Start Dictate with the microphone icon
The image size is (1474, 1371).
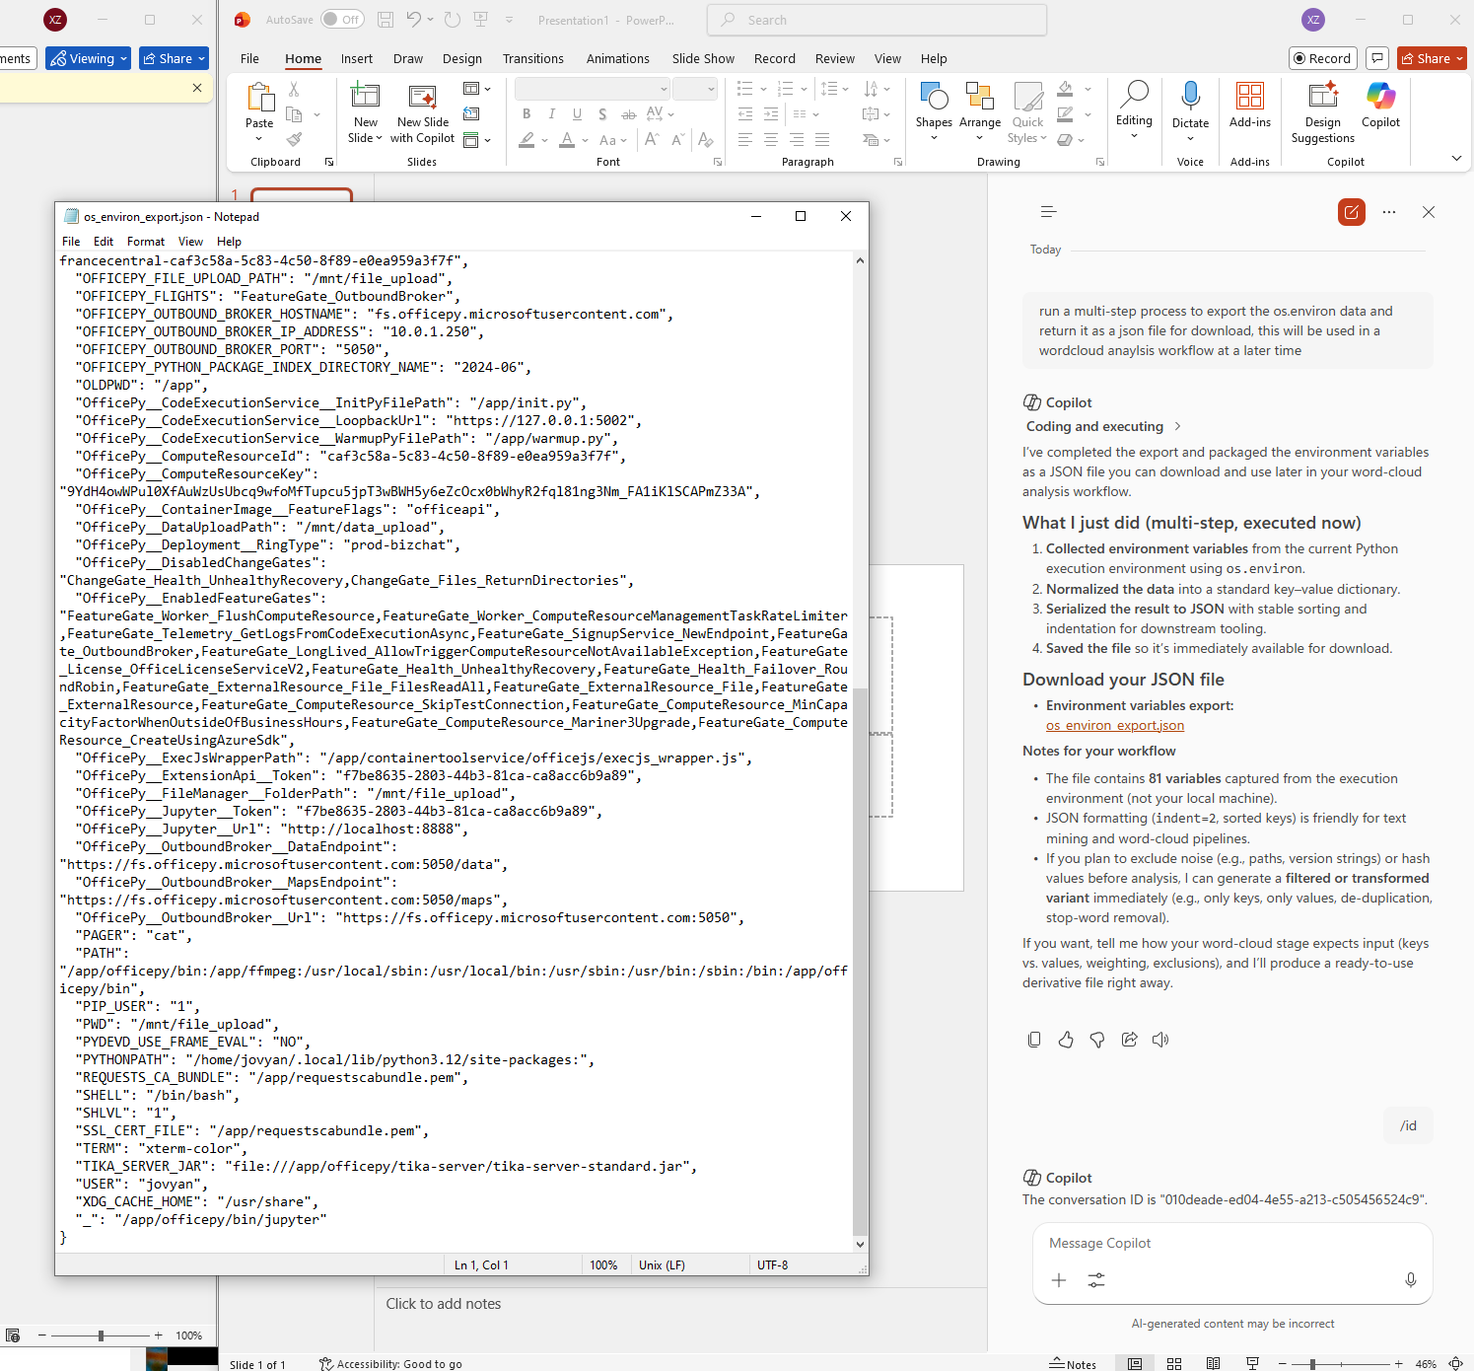pos(1190,111)
